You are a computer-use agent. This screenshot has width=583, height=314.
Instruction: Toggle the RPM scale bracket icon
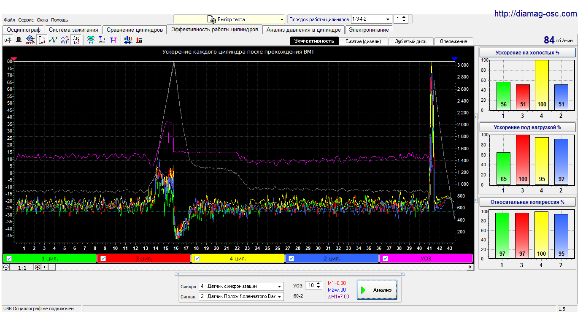pos(42,40)
